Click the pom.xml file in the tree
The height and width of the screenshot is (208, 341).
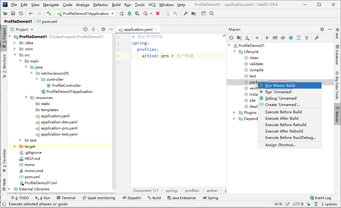click(32, 177)
